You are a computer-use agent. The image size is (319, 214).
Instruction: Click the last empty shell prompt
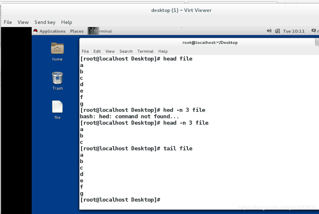[120, 200]
